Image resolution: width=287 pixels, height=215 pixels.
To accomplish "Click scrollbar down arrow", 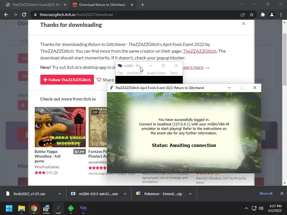I will click(x=284, y=183).
